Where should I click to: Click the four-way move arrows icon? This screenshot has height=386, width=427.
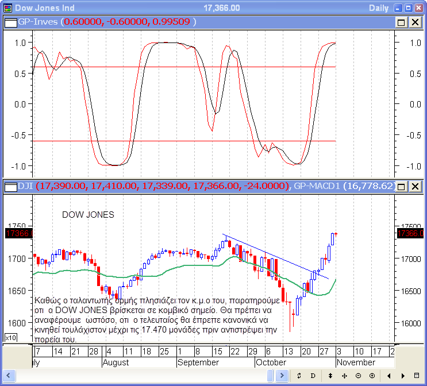point(344,376)
